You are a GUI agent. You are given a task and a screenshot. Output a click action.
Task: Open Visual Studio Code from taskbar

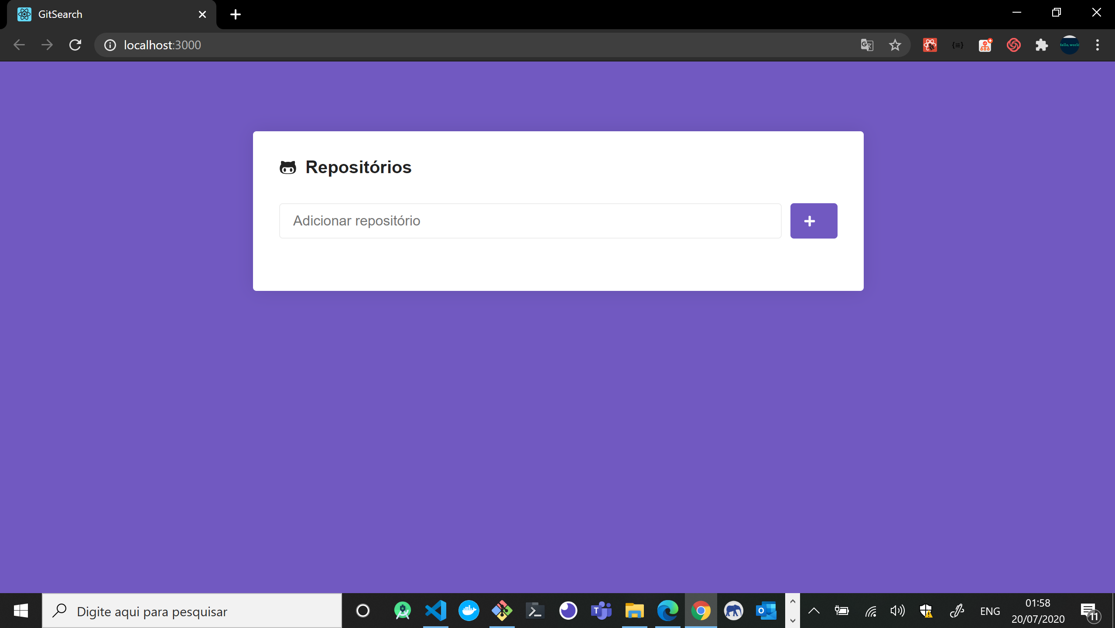click(435, 611)
